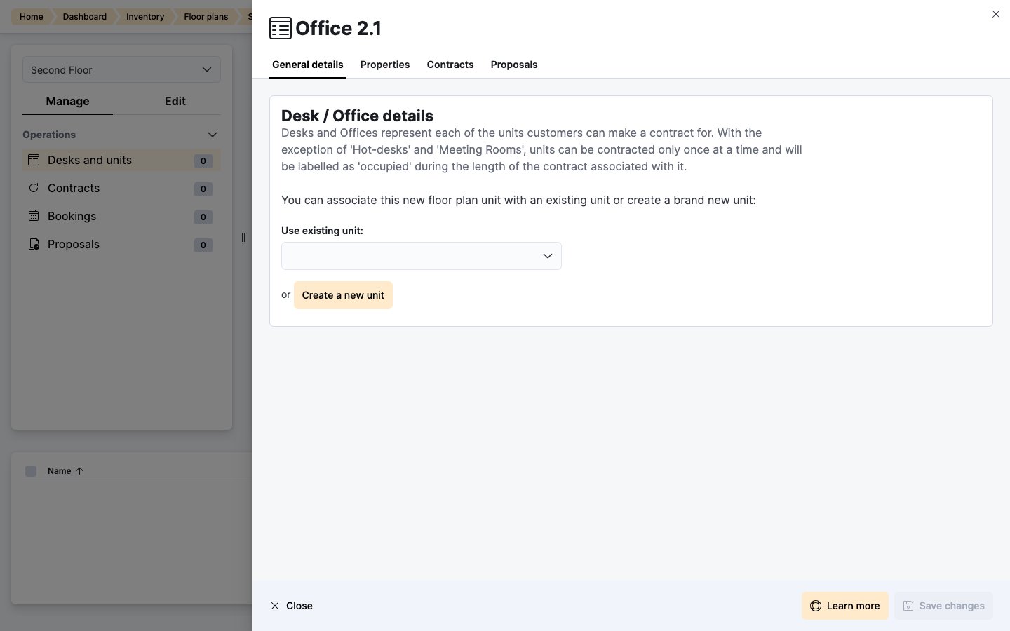Click the Desks and units count badge

pos(203,161)
